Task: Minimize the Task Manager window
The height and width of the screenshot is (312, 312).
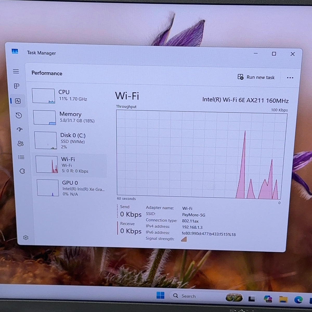Action: [x=256, y=53]
